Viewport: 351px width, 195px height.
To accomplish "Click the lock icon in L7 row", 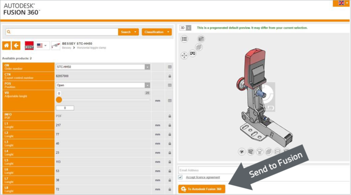I will [x=170, y=180].
